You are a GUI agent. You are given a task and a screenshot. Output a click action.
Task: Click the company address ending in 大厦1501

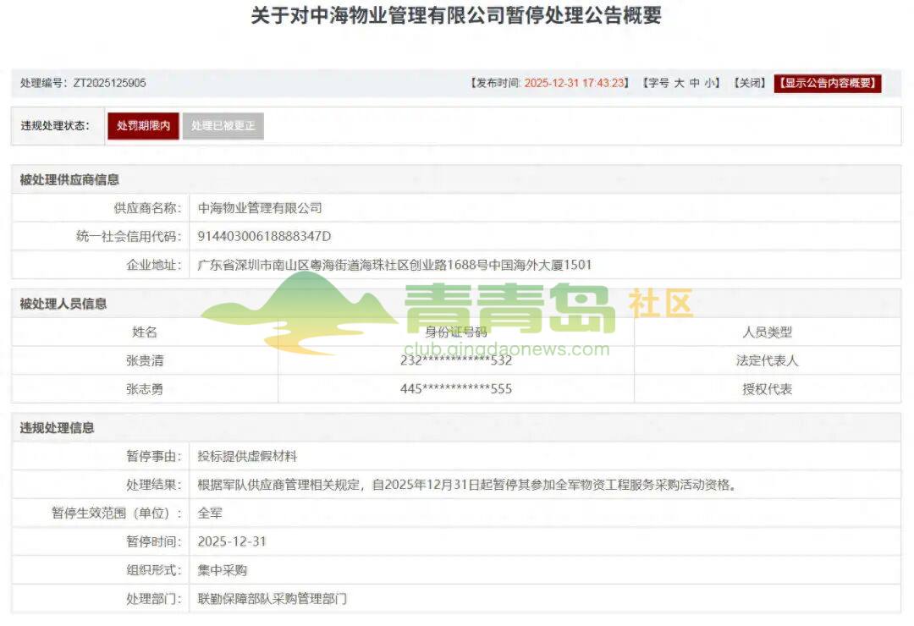tap(394, 266)
